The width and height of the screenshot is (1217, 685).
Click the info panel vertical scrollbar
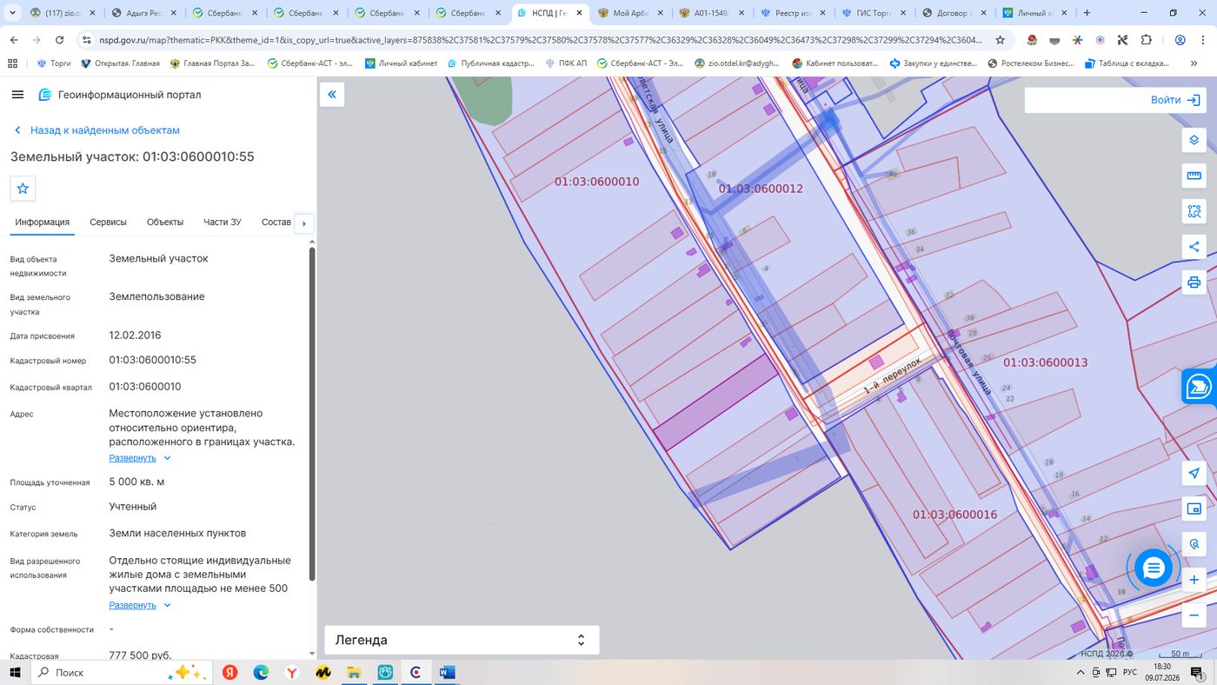coord(312,415)
